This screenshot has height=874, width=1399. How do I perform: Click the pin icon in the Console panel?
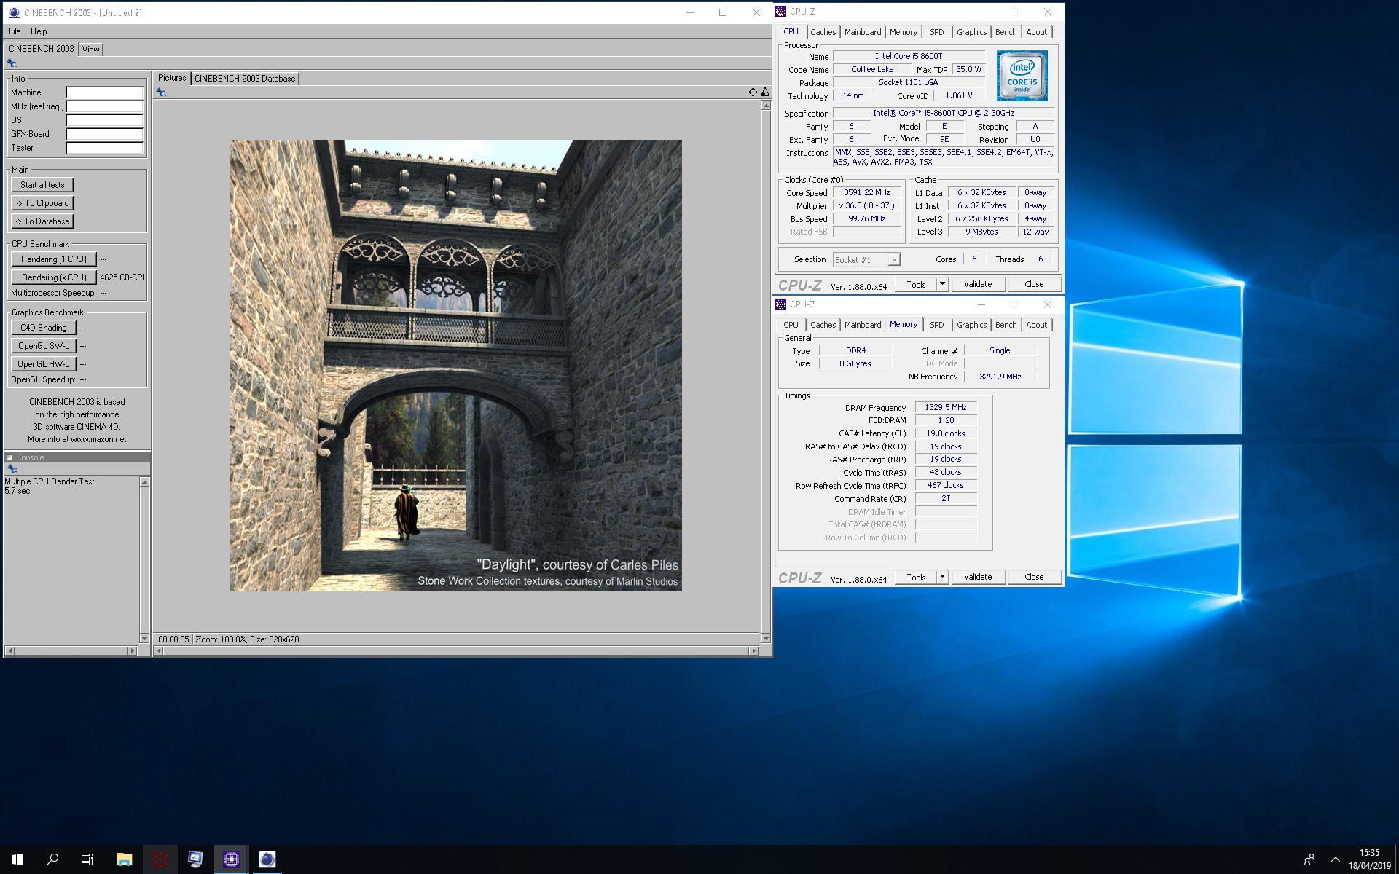[x=12, y=469]
